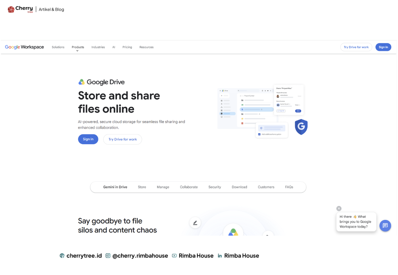This screenshot has width=398, height=275.
Task: Click Sign in button in header
Action: (x=383, y=47)
